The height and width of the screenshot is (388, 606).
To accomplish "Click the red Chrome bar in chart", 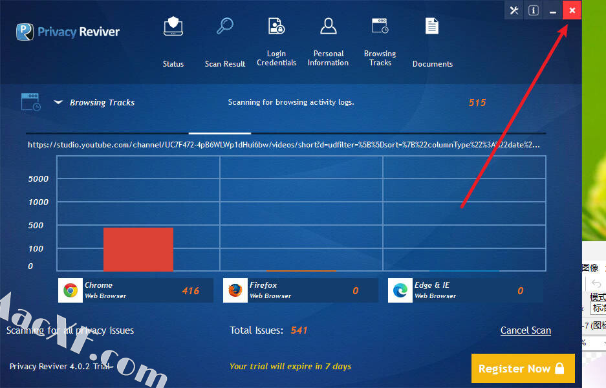I will 138,249.
